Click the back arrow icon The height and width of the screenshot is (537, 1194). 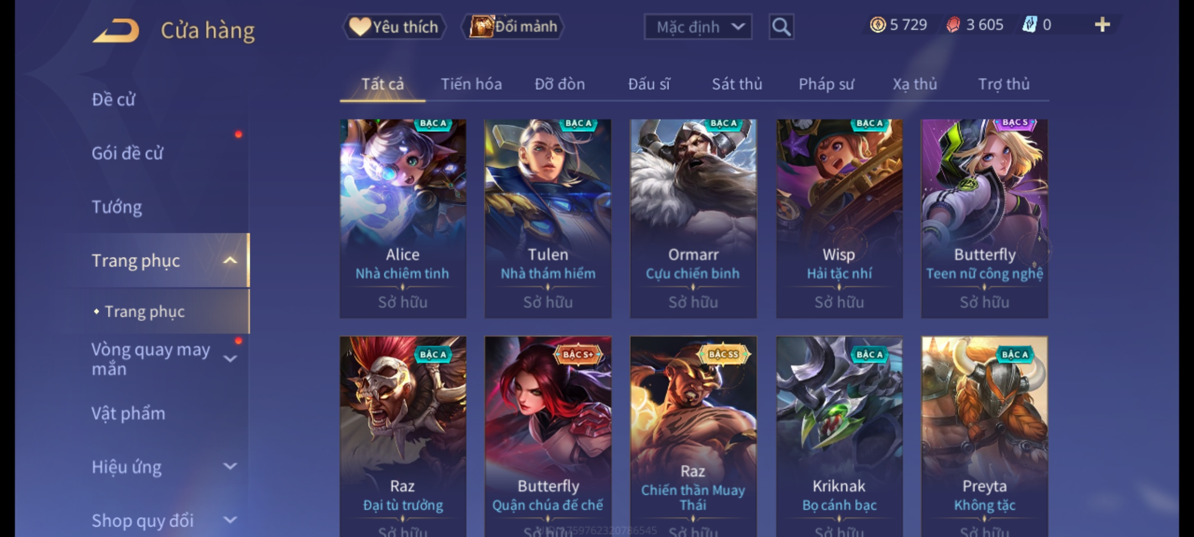tap(116, 30)
